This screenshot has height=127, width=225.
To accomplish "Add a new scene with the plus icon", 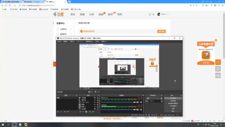I will point(58,112).
